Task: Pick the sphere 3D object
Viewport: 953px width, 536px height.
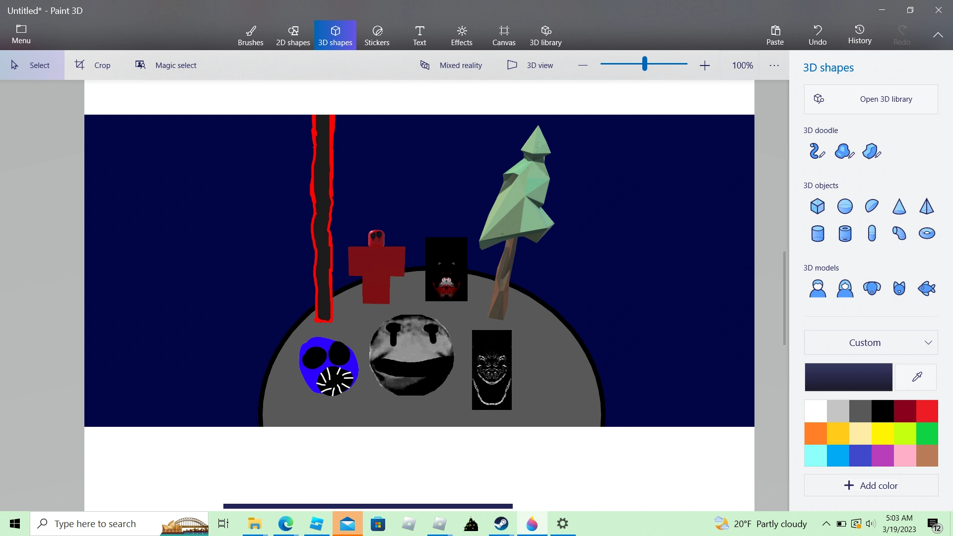Action: (x=845, y=206)
